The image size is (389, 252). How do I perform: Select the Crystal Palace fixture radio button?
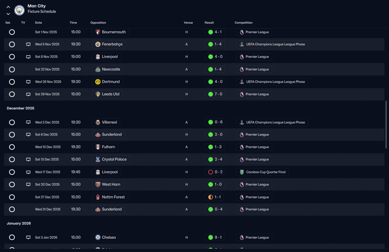tap(12, 159)
